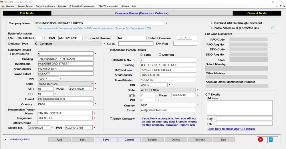Image resolution: width=286 pixels, height=149 pixels.
Task: Enable Annexure III (Form24Q-Q4) checkbox
Action: [x=210, y=28]
